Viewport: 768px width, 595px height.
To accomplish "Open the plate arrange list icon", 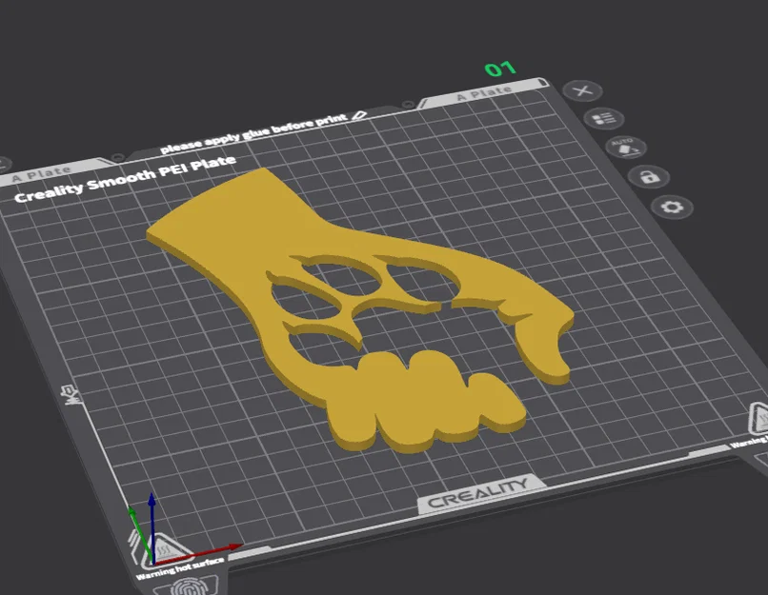I will click(603, 119).
